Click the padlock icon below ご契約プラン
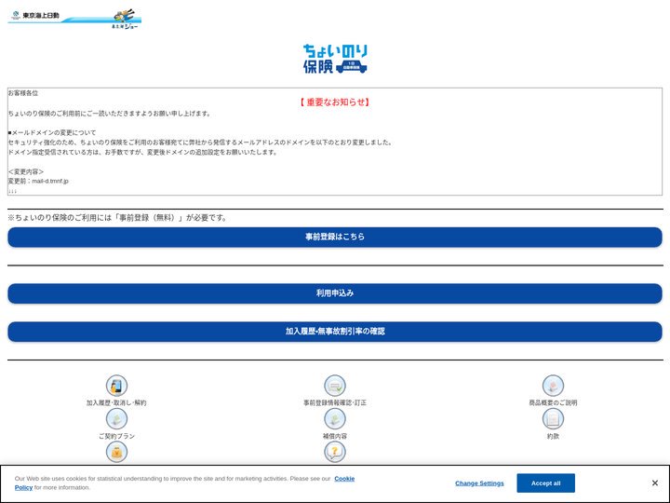Image resolution: width=670 pixels, height=503 pixels. [x=116, y=452]
